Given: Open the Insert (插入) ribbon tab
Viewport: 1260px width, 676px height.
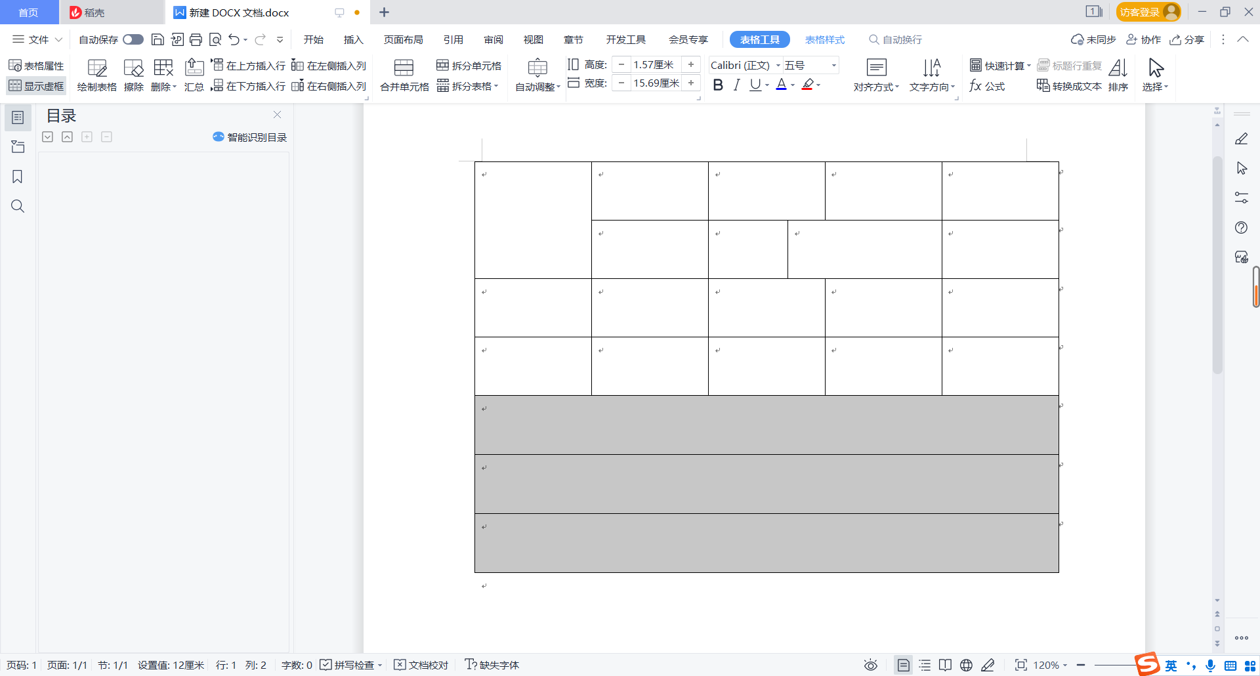Looking at the screenshot, I should [x=353, y=39].
